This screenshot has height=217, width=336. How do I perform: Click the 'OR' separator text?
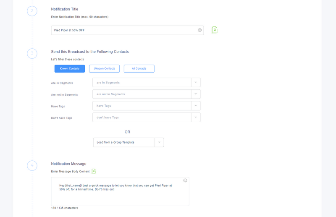point(127,132)
